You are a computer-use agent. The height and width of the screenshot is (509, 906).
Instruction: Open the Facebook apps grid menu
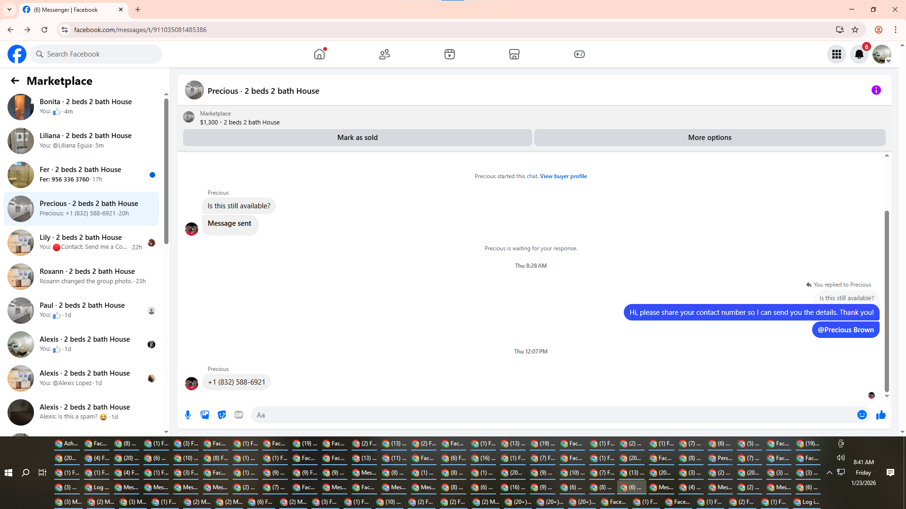pos(836,54)
